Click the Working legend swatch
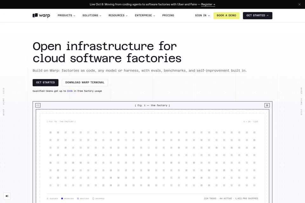Viewport: 305px width, 203px height. (62, 199)
